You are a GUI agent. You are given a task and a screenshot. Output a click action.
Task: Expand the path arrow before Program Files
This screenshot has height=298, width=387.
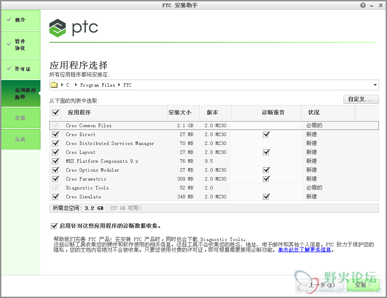76,85
